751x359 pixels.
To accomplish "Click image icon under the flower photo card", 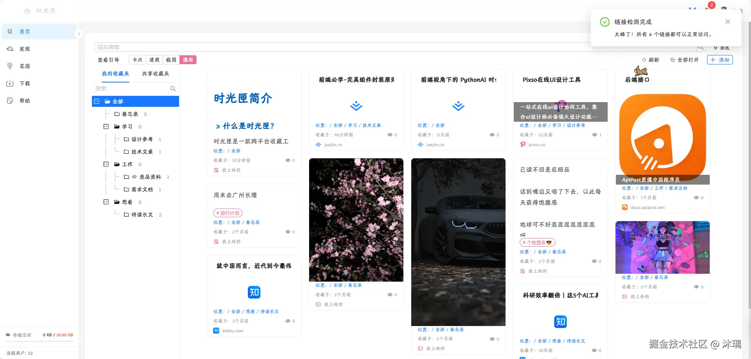I will click(x=319, y=304).
